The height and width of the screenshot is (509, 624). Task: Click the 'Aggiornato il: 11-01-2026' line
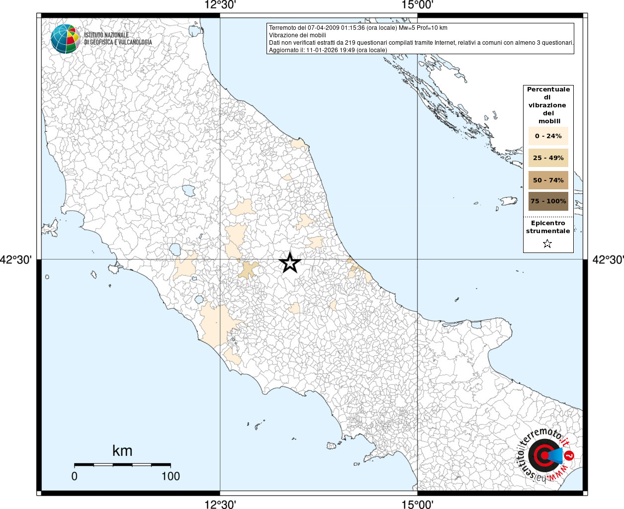coord(328,50)
